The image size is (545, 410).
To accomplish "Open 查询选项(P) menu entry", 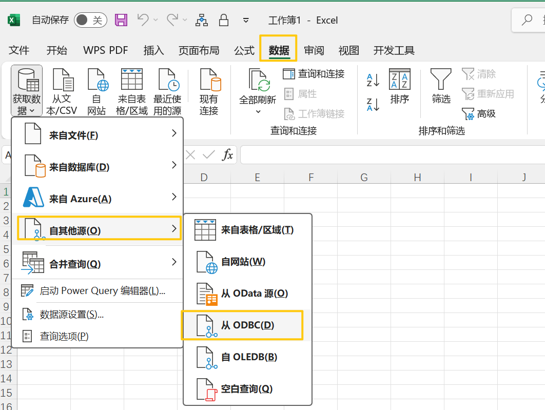I will point(98,336).
